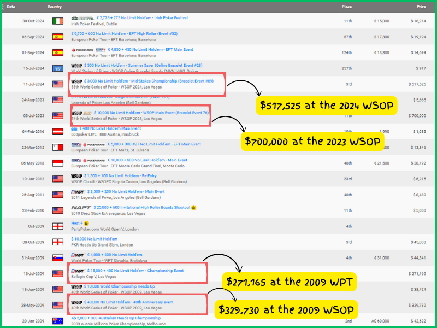Click the Austria flag for 888poker LIVE event
The height and width of the screenshot is (328, 437).
click(x=57, y=132)
